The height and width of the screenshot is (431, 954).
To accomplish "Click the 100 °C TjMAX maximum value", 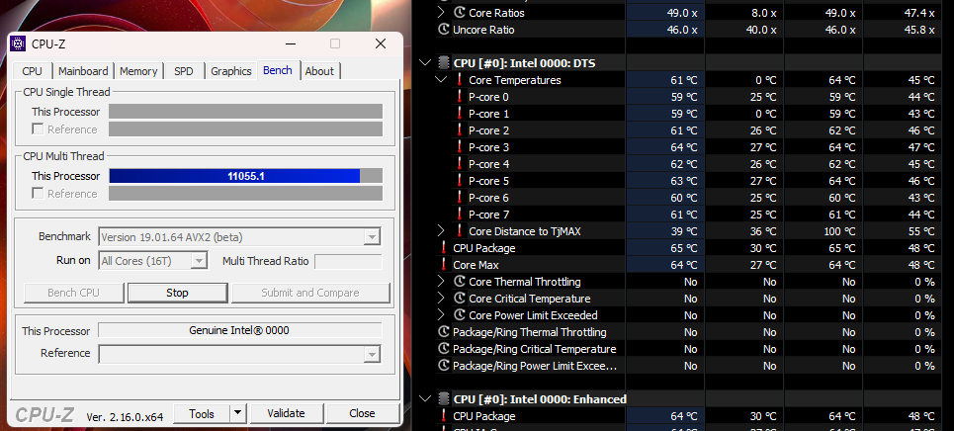I will pyautogui.click(x=840, y=231).
